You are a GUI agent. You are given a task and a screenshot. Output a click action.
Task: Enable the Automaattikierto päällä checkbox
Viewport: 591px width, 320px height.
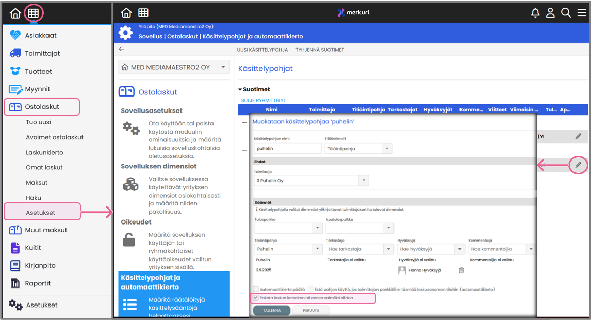[x=256, y=290]
